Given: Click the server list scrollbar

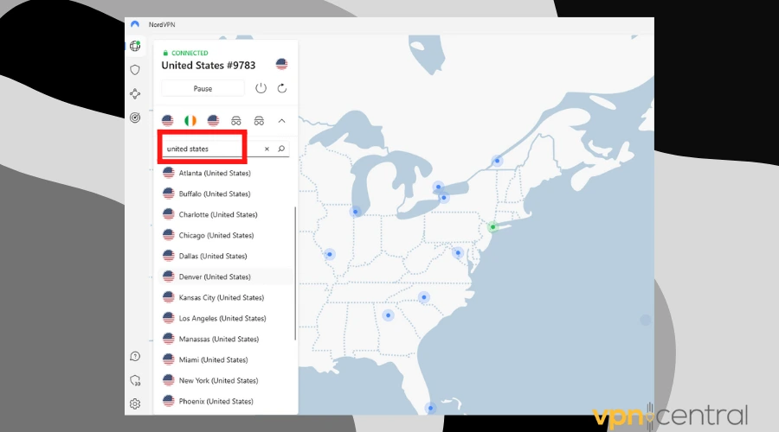Looking at the screenshot, I should tap(295, 273).
